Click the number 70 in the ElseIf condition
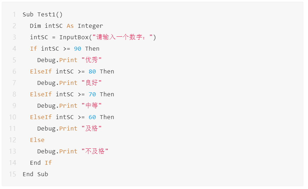The height and width of the screenshot is (189, 308). [92, 94]
